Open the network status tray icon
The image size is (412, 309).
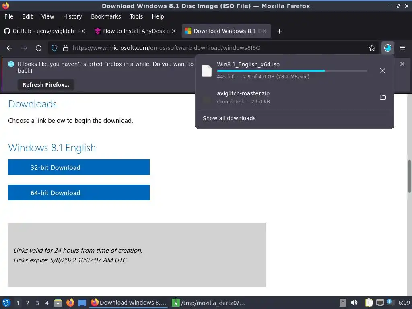coord(380,303)
